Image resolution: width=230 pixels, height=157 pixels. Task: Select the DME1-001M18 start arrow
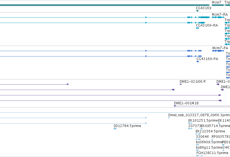click(x=175, y=106)
